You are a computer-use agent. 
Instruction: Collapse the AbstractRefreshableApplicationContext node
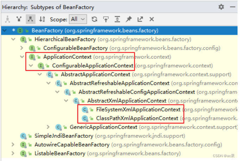(49, 83)
